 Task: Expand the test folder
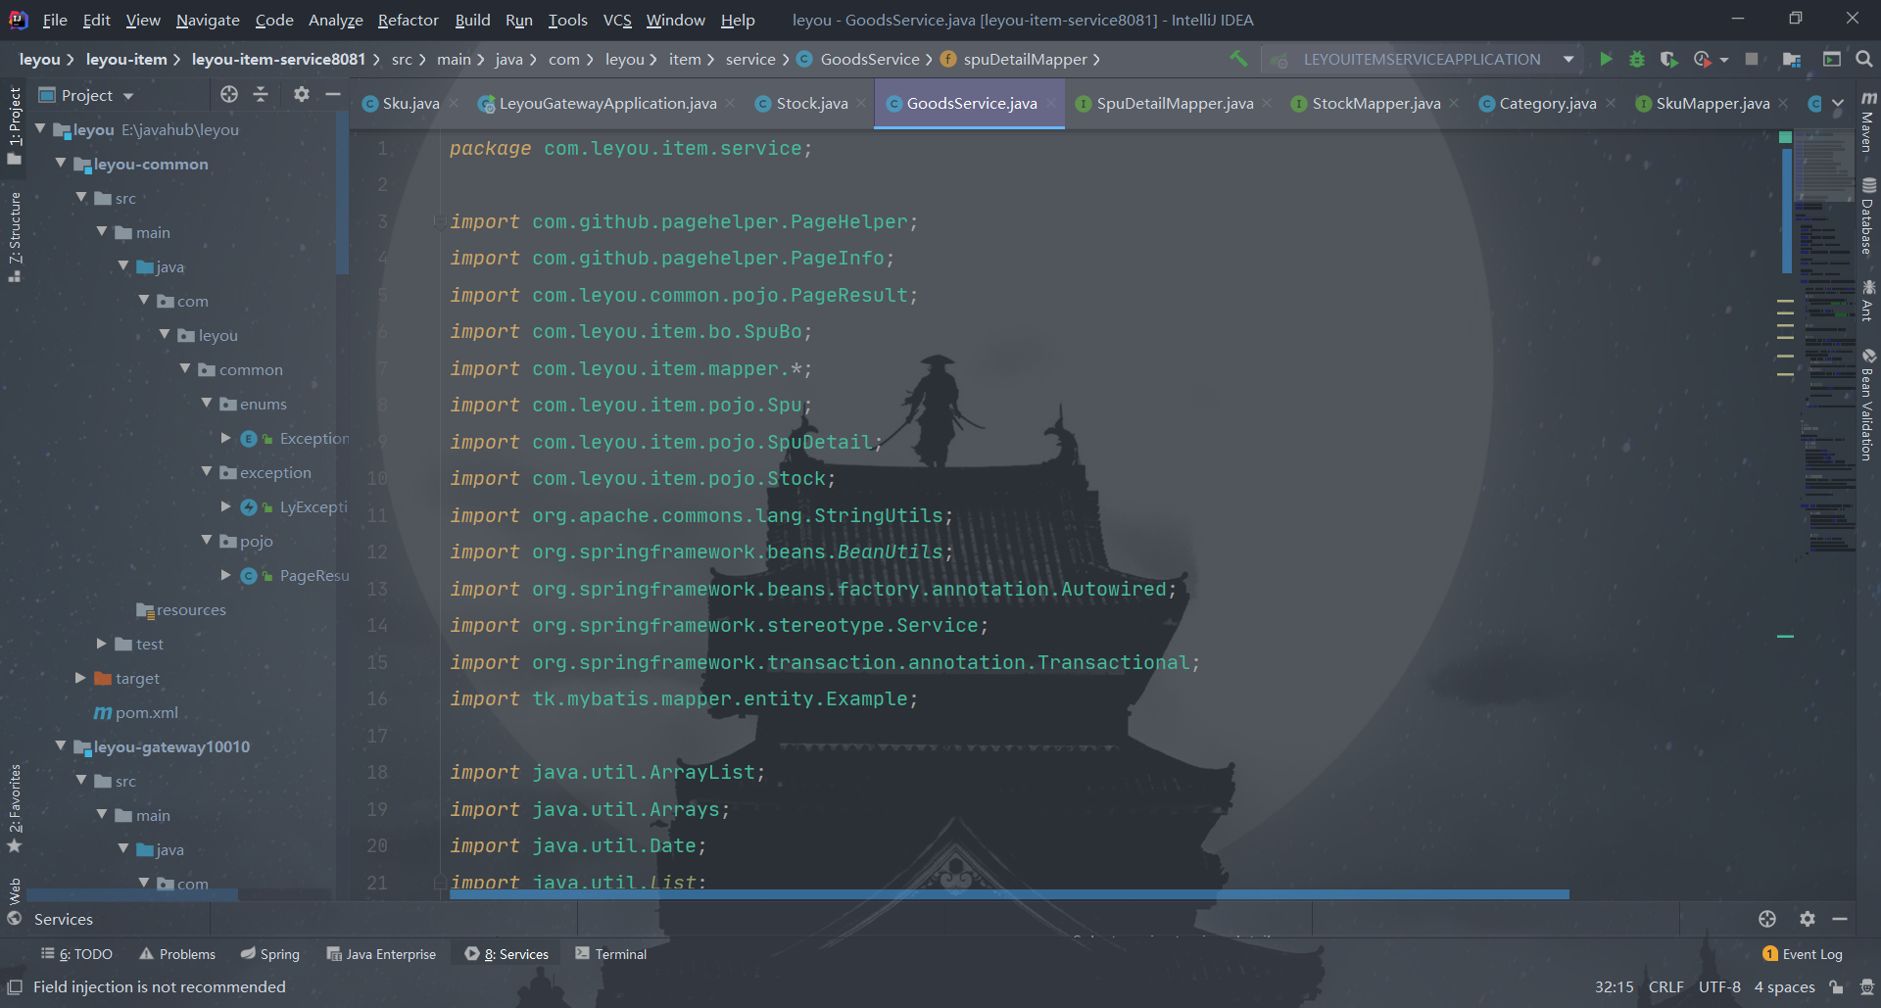point(102,644)
